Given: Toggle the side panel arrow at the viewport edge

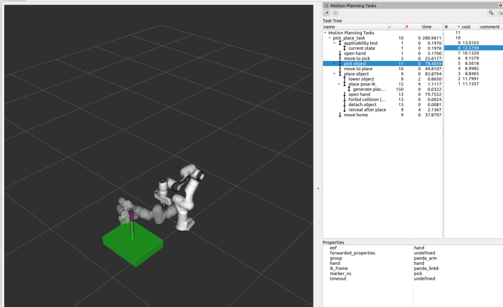Looking at the screenshot, I should [318, 189].
